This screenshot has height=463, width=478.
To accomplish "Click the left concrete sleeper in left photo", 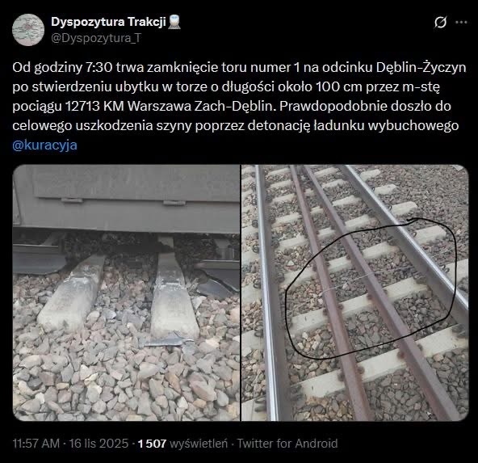I will point(71,293).
